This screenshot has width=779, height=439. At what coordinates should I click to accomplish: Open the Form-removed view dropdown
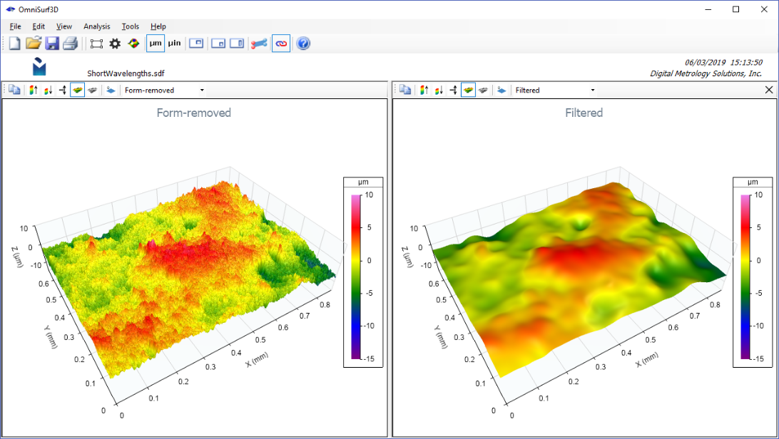[x=202, y=90]
